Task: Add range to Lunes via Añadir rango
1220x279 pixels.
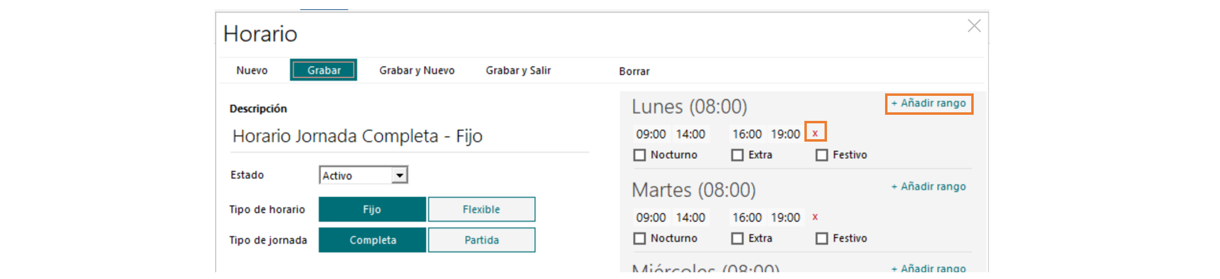Action: coord(928,103)
